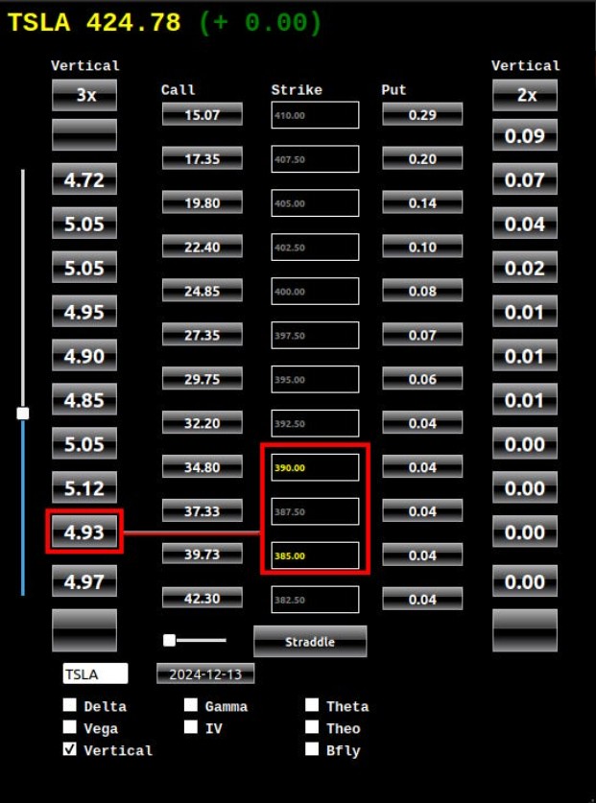Screen dimensions: 596x803
Task: Enable the Delta checkbox
Action: (x=70, y=705)
